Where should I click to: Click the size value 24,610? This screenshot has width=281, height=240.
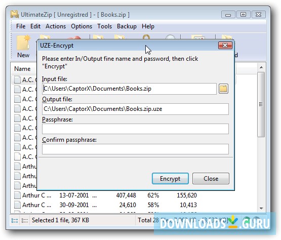pyautogui.click(x=128, y=205)
